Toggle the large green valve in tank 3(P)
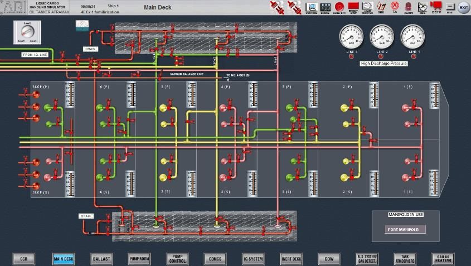The width and height of the screenshot is (471, 266). pyautogui.click(x=289, y=108)
